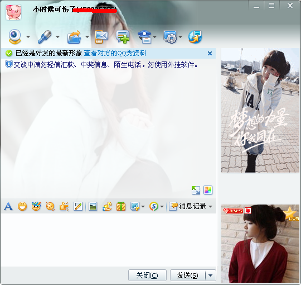
Task: Expand 消息记录 dropdown arrow
Action: click(211, 207)
